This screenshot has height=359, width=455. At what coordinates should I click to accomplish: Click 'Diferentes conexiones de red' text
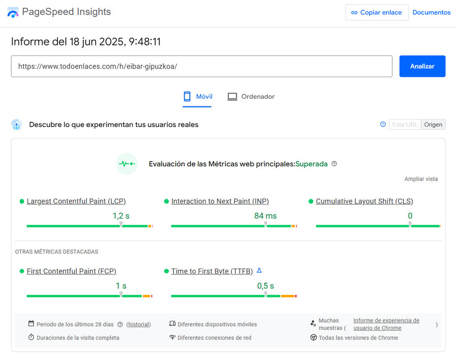click(214, 338)
